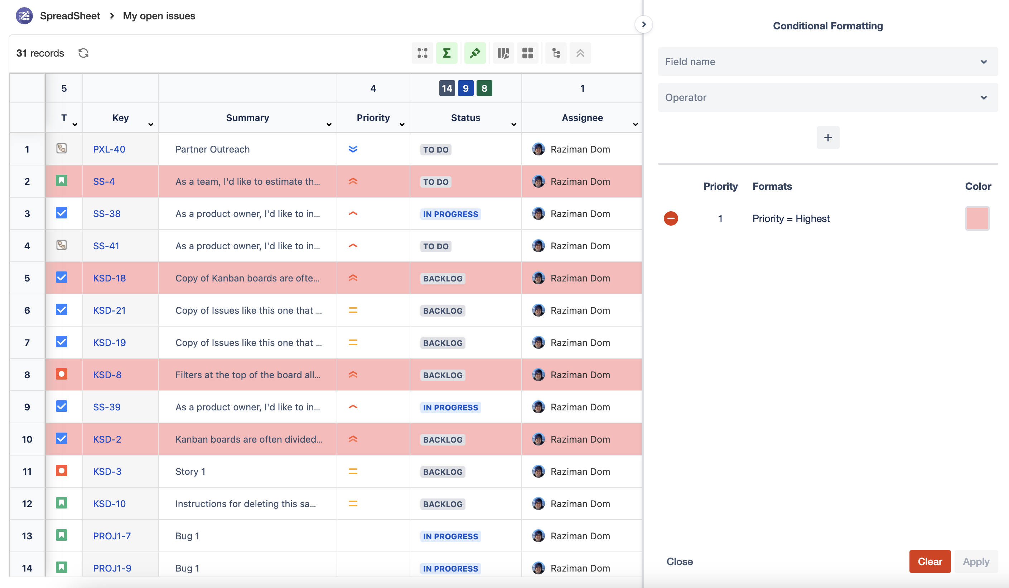Open the Field name dropdown

pyautogui.click(x=827, y=62)
